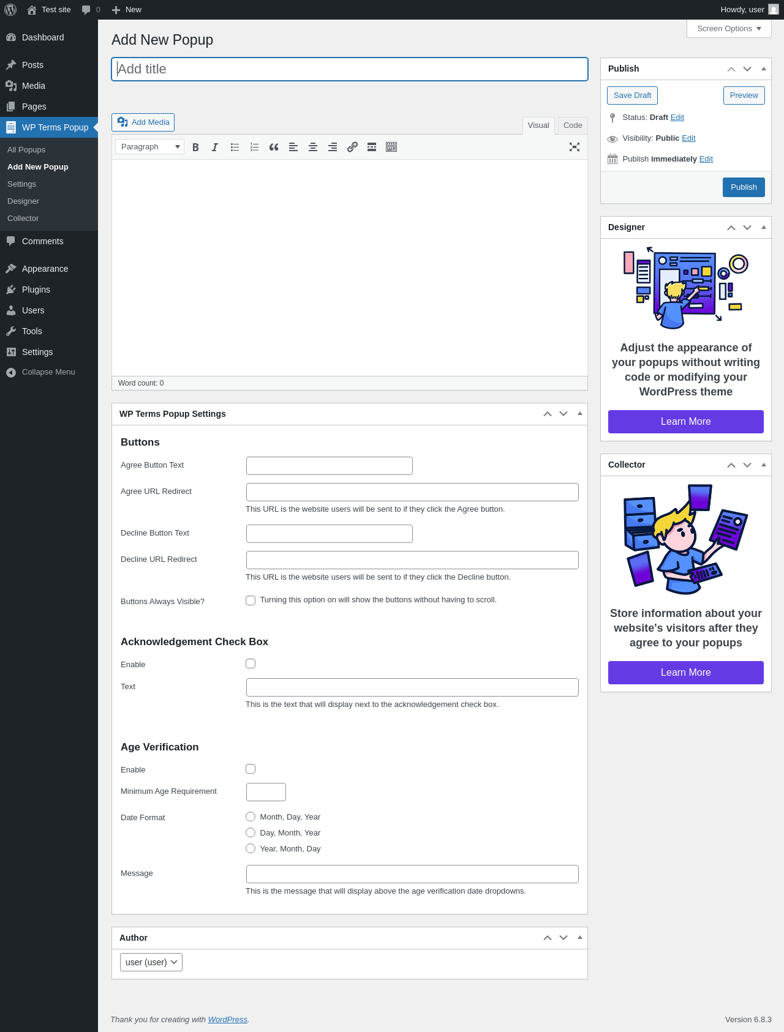Screen dimensions: 784x1032
Task: Open Designer submenu item
Action: coord(23,201)
